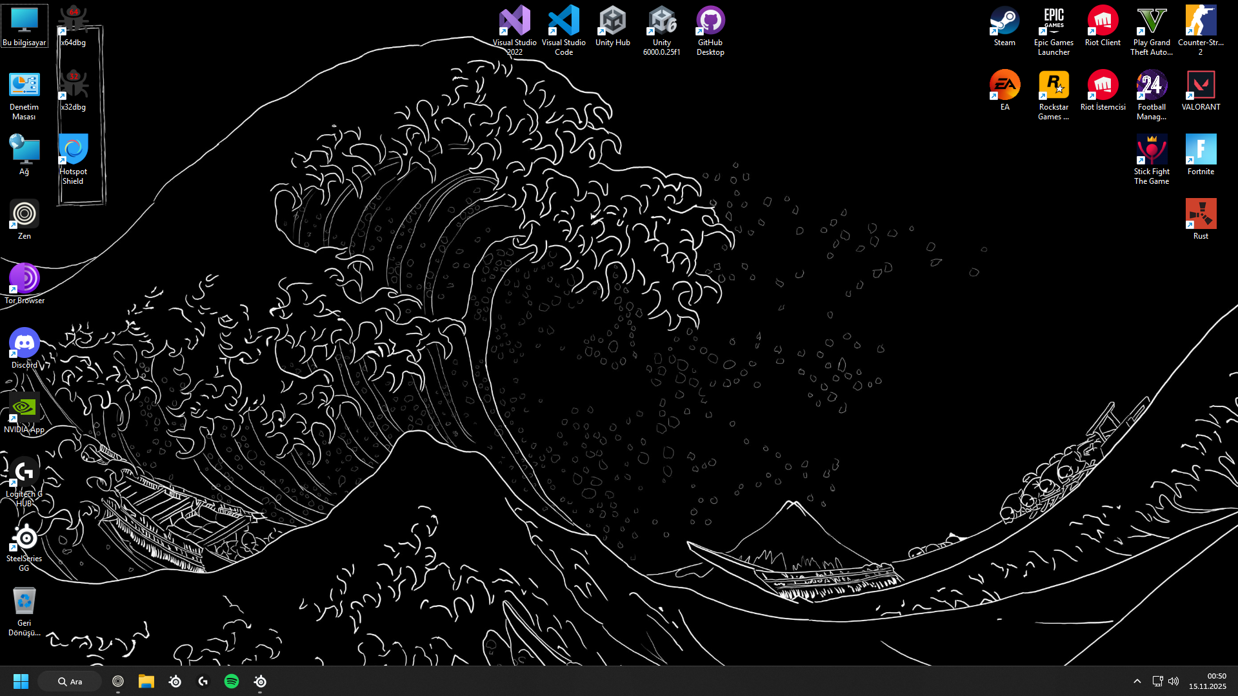Select the Play Grand Theft Auto shortcut
Screen dimensions: 1238x696
click(1152, 31)
